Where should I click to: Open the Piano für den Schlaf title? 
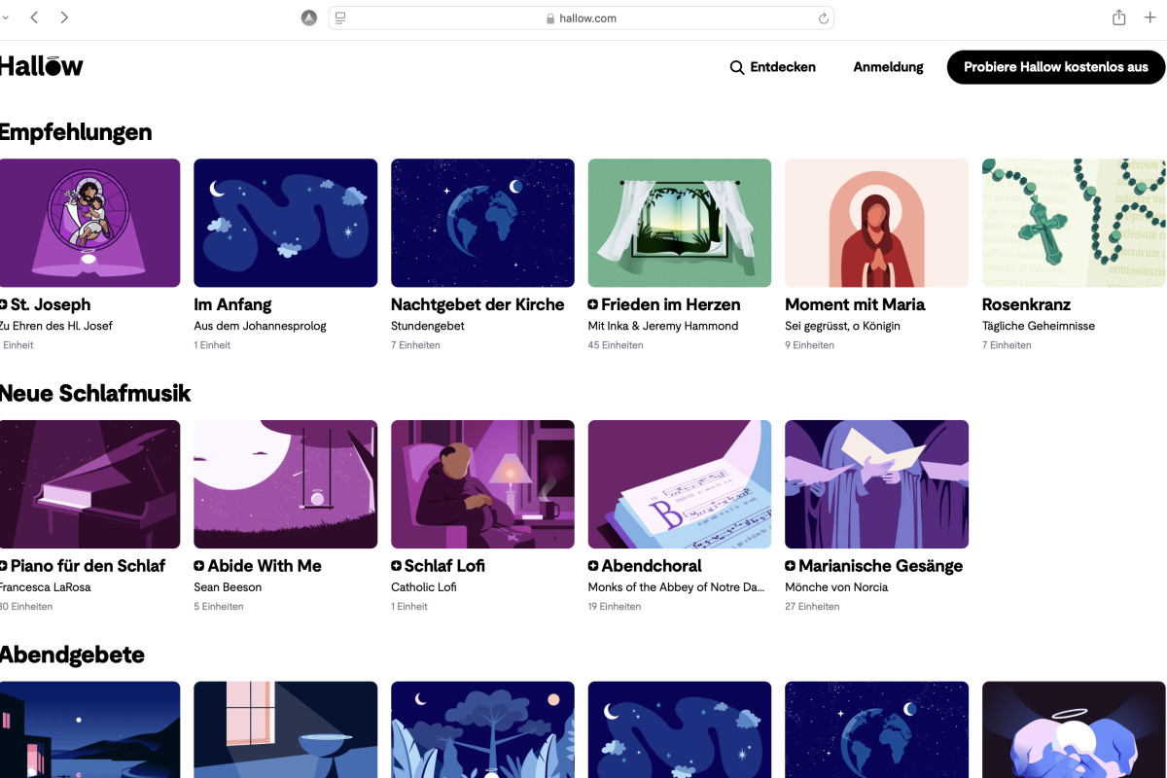point(88,566)
